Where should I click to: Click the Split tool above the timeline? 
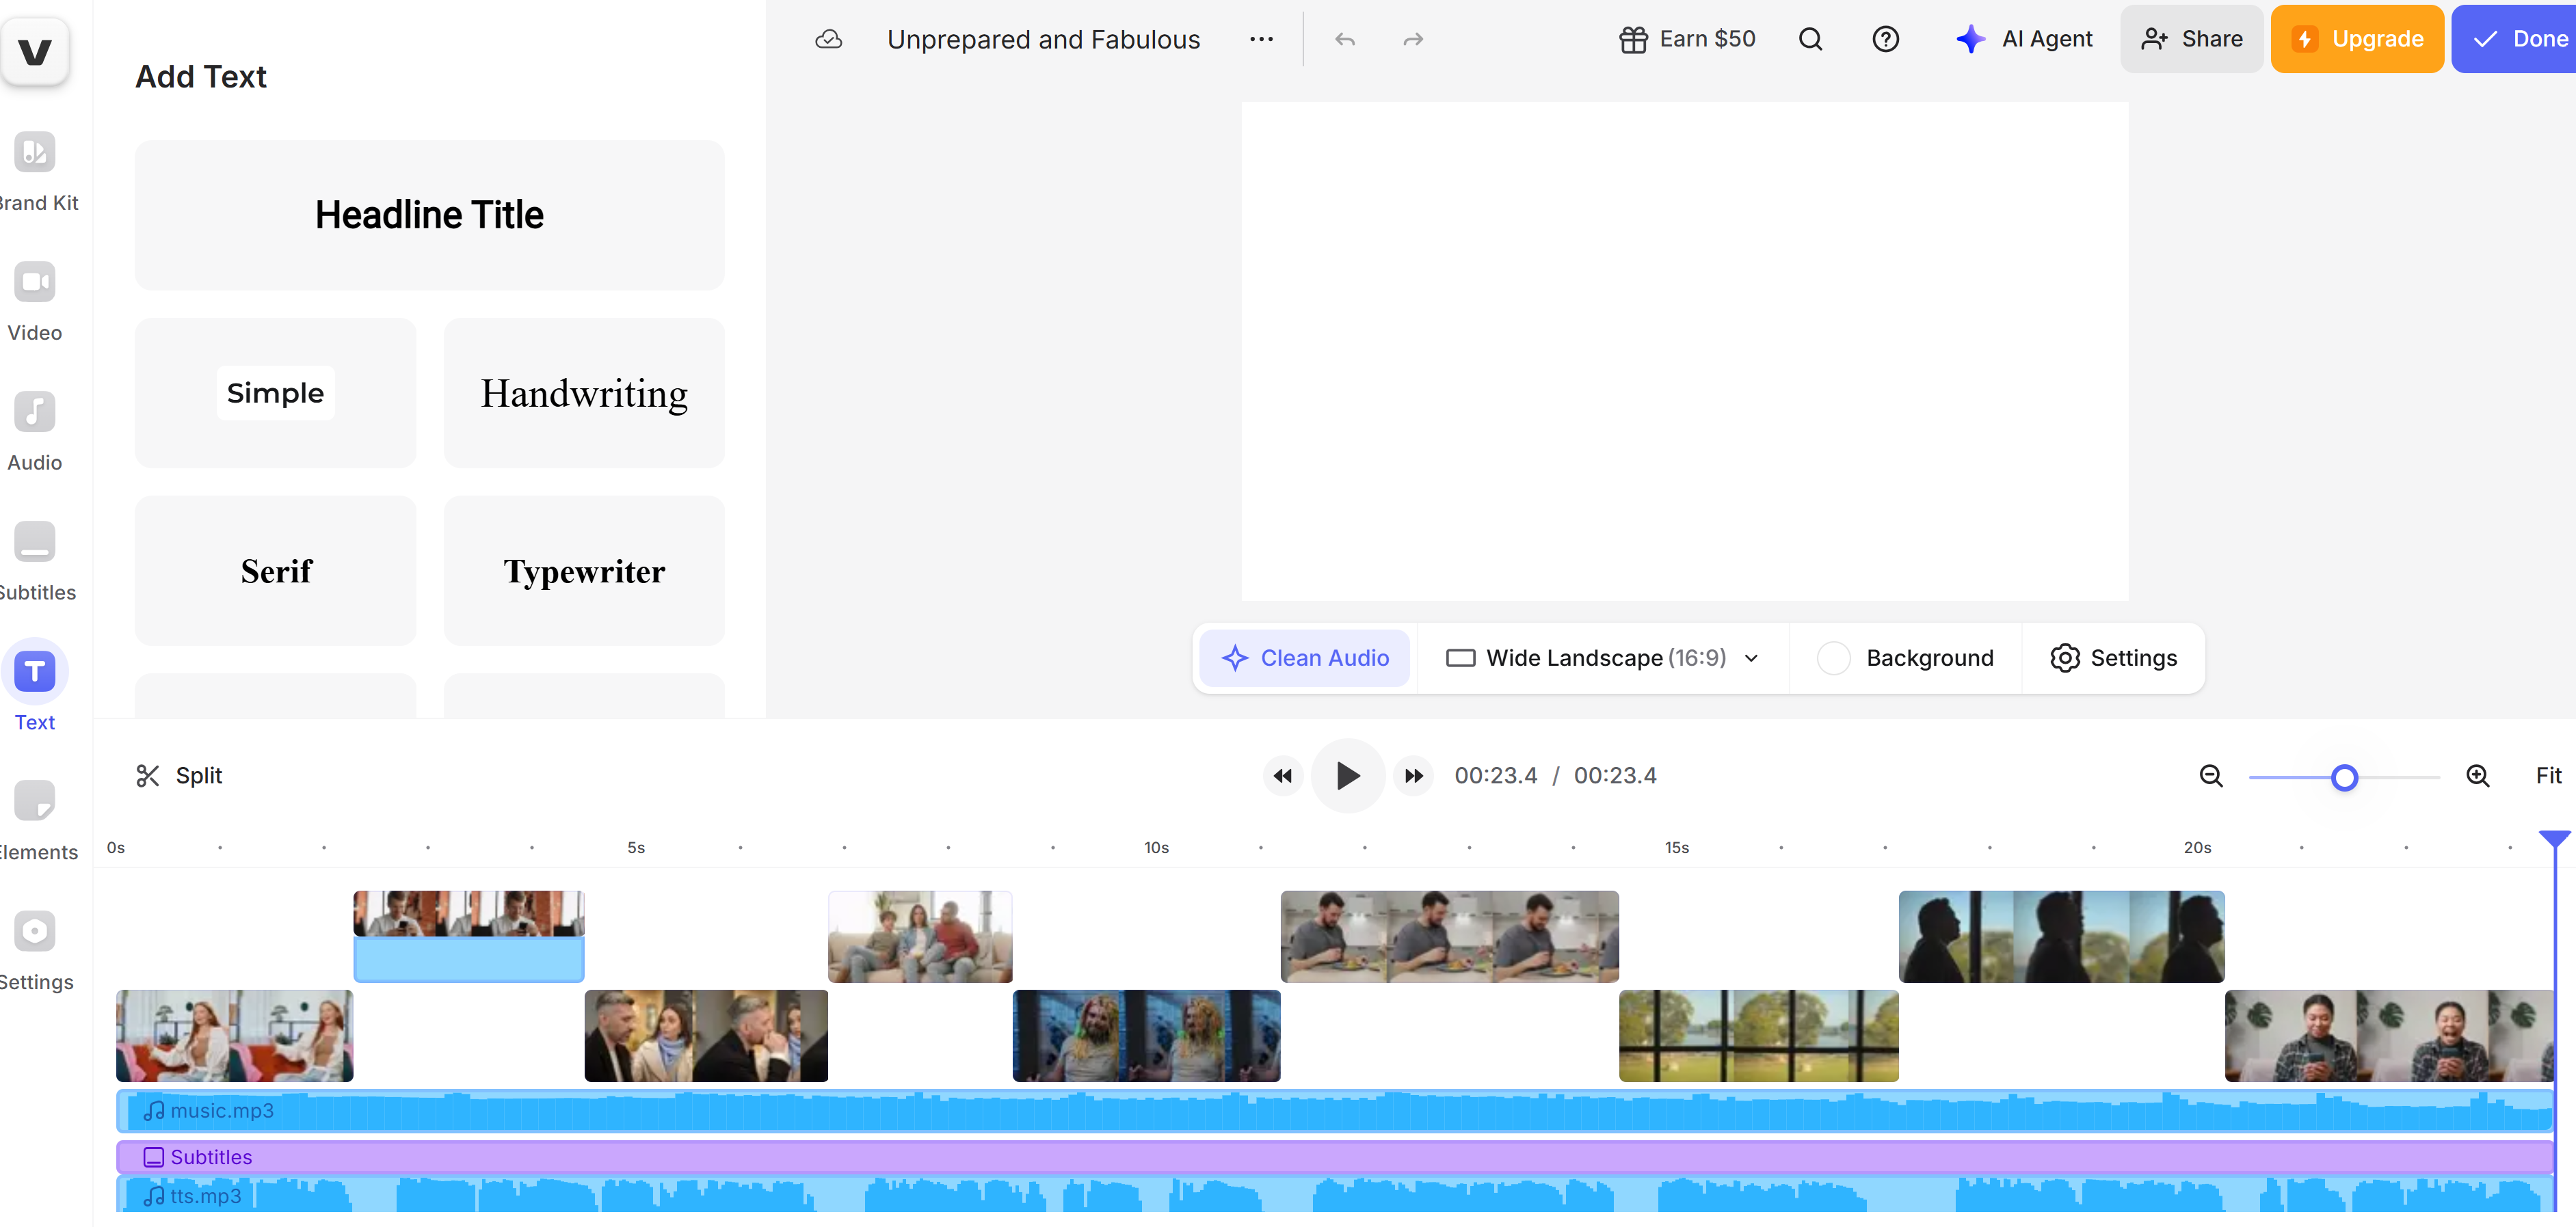[x=180, y=775]
